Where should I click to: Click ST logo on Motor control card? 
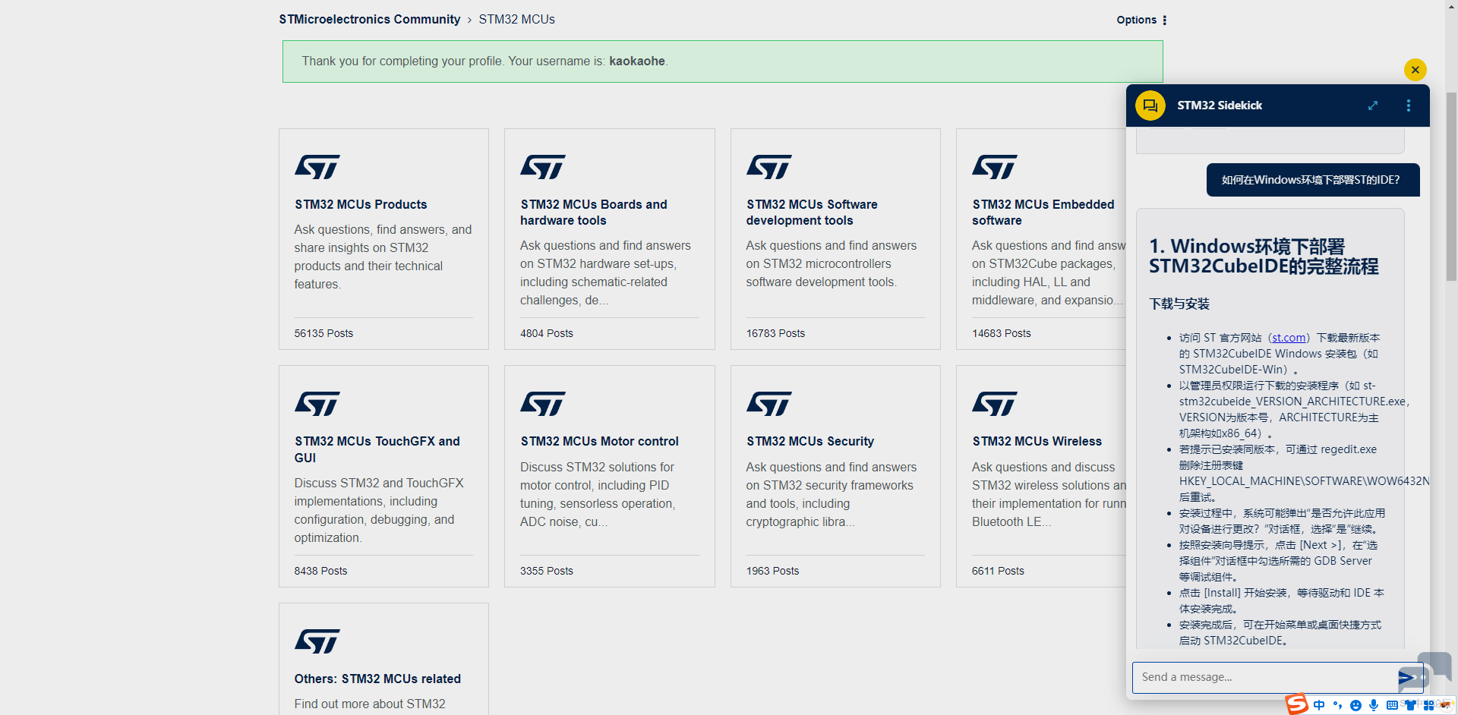point(542,404)
